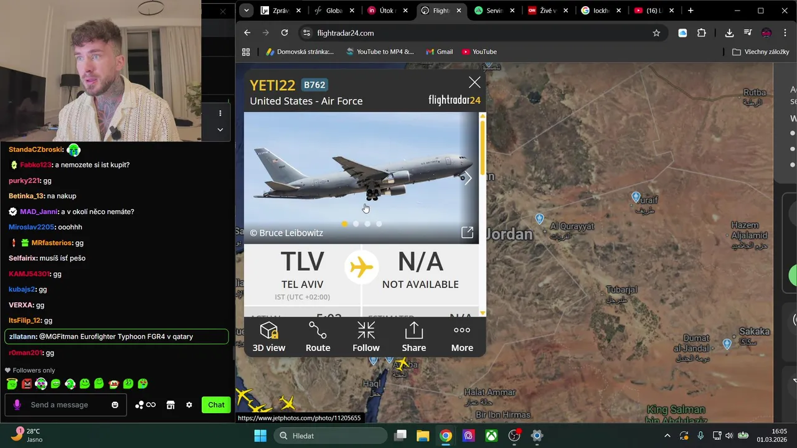Switch to the Globa tab
Image resolution: width=797 pixels, height=448 pixels.
[x=334, y=11]
